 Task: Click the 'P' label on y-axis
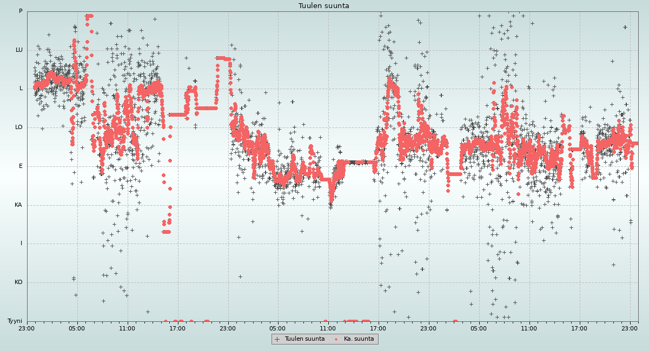click(21, 11)
